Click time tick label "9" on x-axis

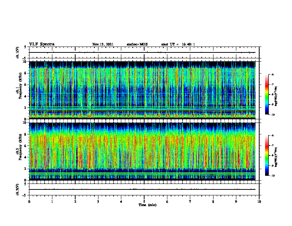coord(236,202)
